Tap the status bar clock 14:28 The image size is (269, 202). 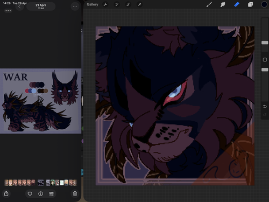6,3
